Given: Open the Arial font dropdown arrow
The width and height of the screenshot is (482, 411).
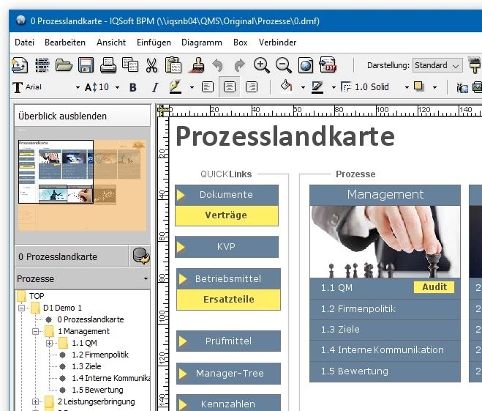Looking at the screenshot, I should tap(78, 88).
